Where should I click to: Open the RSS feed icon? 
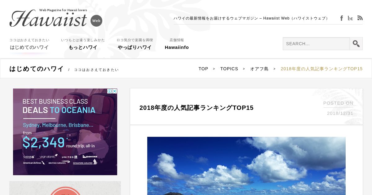click(x=360, y=18)
